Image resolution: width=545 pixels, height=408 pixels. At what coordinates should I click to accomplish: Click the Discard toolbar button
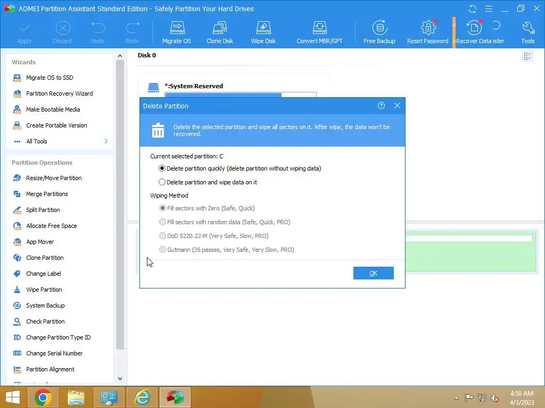(63, 32)
